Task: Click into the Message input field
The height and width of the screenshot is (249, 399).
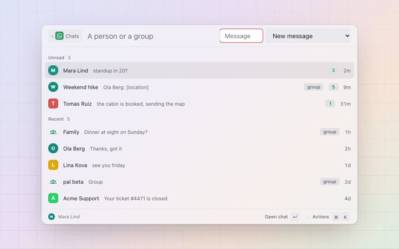Action: (241, 36)
